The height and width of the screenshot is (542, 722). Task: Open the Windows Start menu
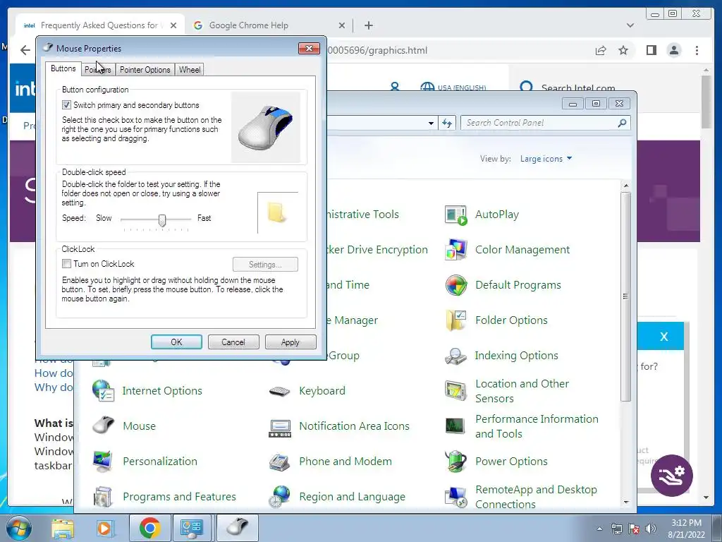click(18, 528)
